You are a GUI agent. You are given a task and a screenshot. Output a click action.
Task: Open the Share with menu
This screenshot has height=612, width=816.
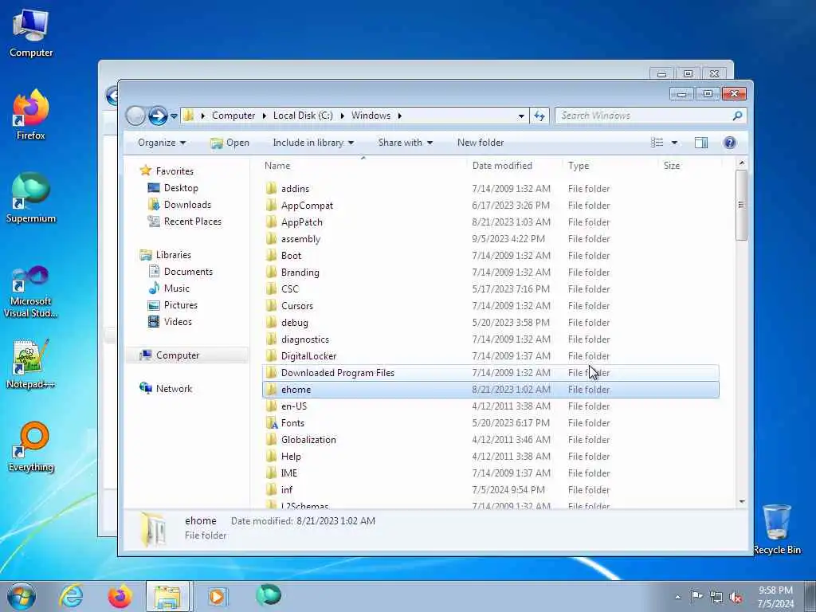click(x=406, y=143)
